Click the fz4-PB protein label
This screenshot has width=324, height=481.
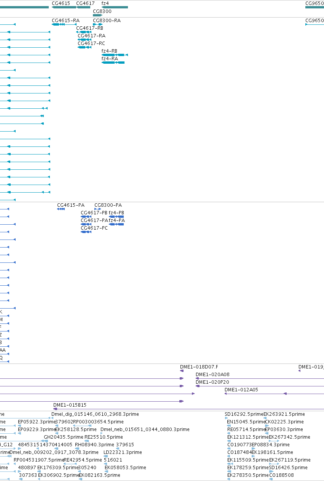click(117, 213)
